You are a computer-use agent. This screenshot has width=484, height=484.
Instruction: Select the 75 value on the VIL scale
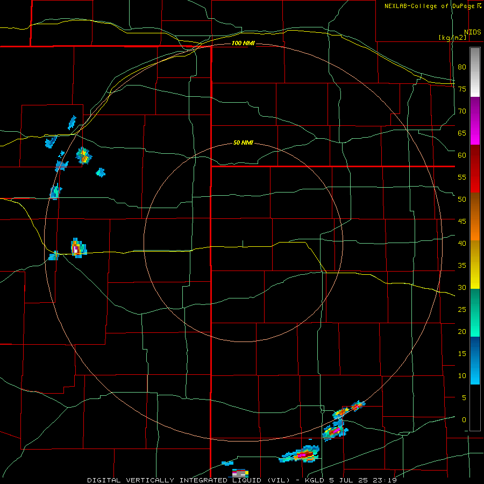(462, 89)
